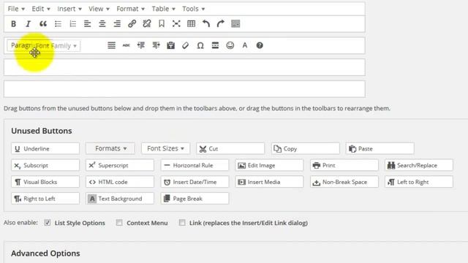Click the Clear formatting eraser icon

pyautogui.click(x=185, y=45)
